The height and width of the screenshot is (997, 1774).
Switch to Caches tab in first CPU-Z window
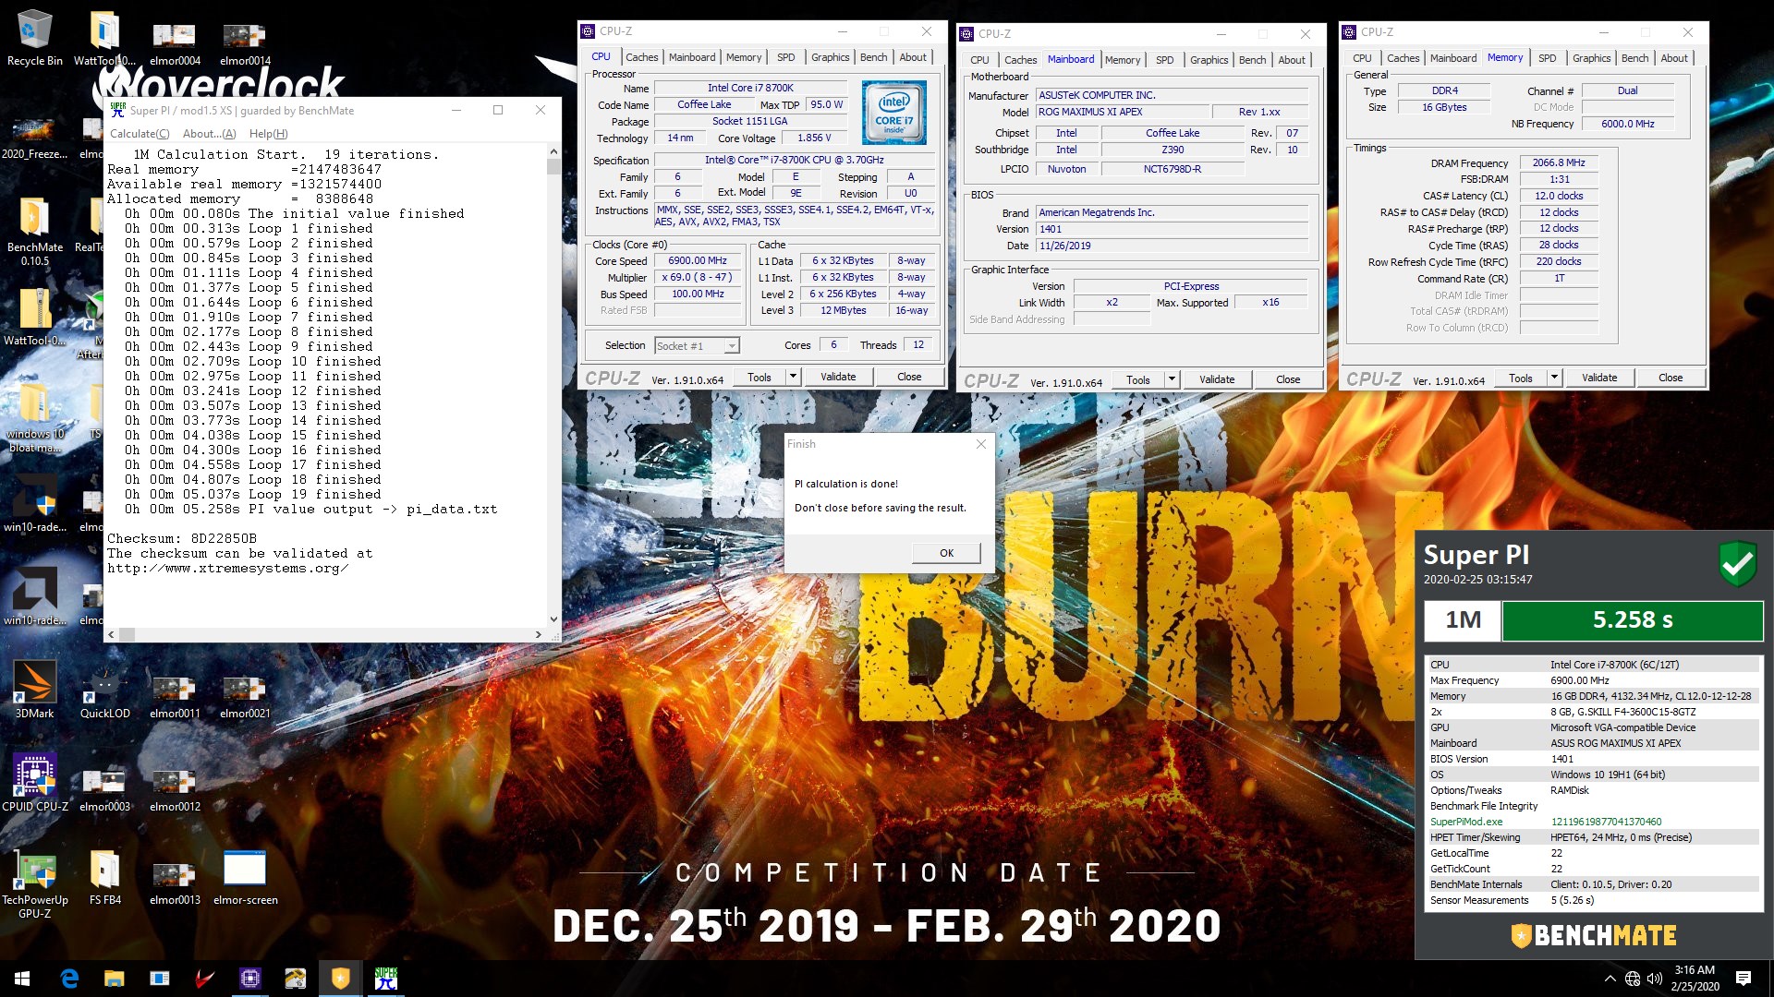tap(642, 57)
